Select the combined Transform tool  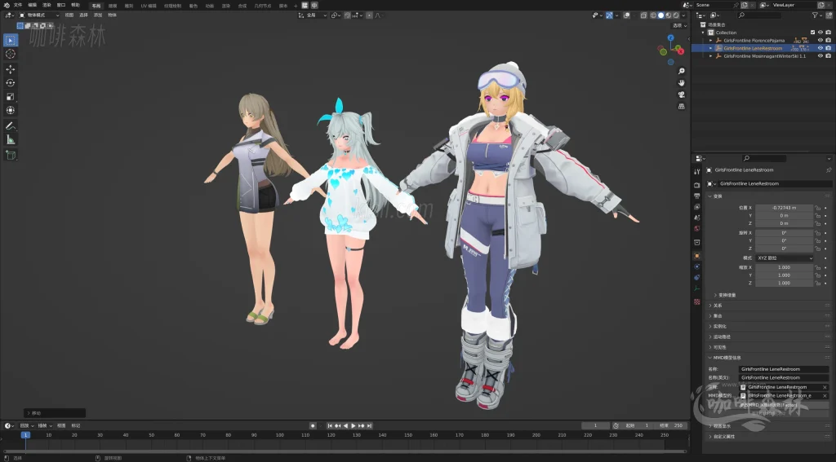point(10,110)
